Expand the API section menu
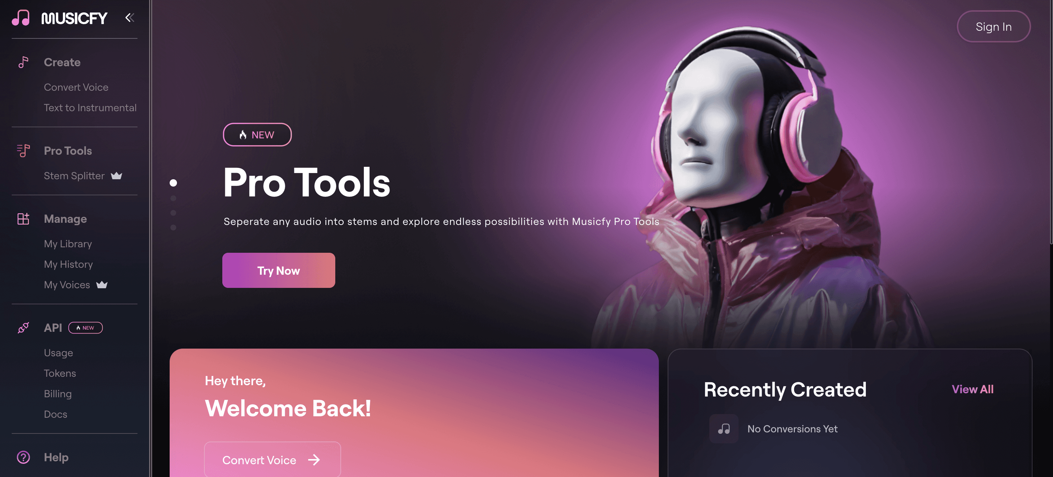This screenshot has height=477, width=1053. pyautogui.click(x=53, y=328)
